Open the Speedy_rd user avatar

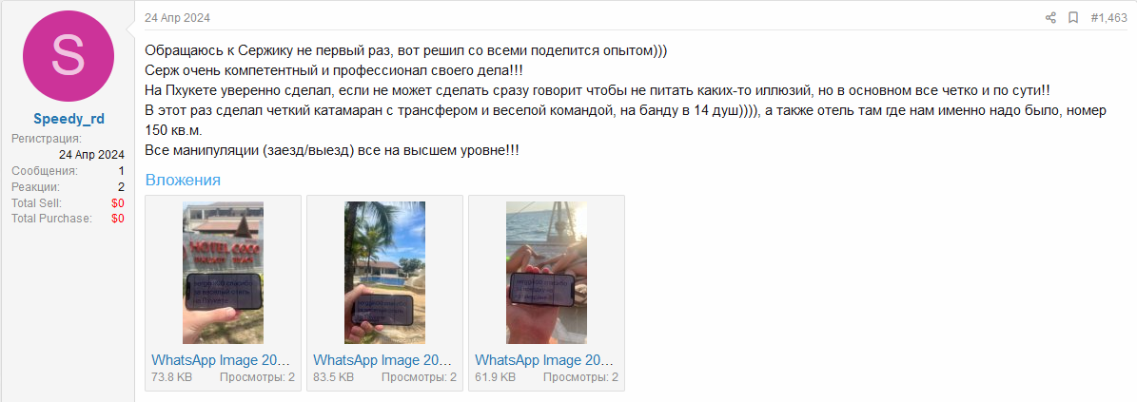coord(69,56)
